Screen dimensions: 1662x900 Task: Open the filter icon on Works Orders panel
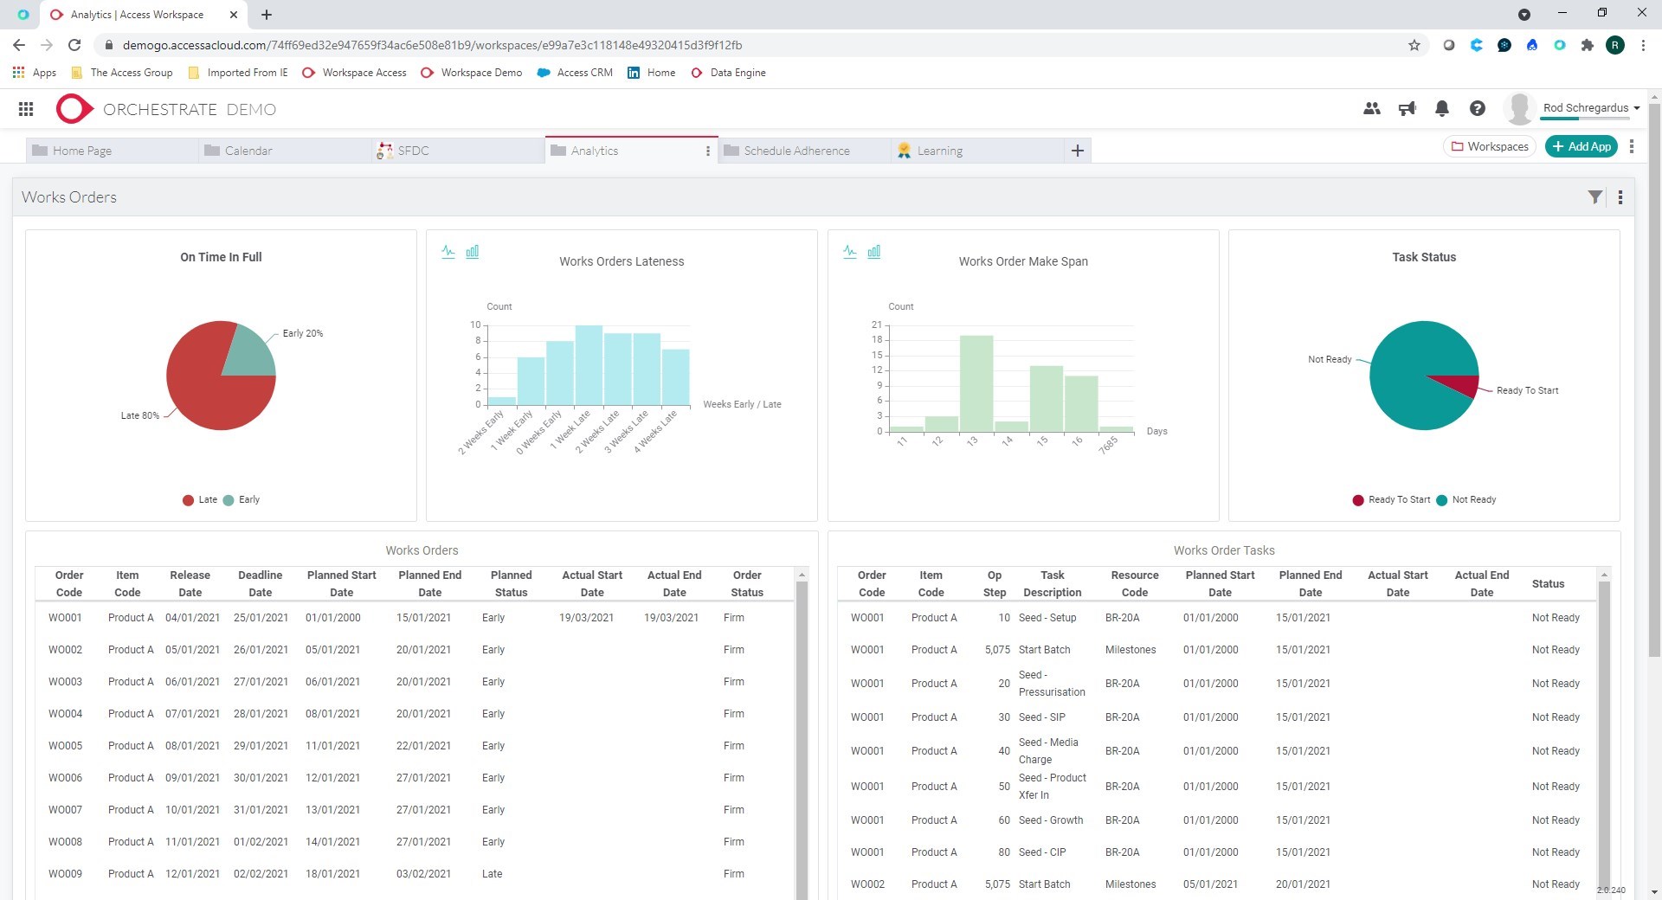[x=1595, y=197]
